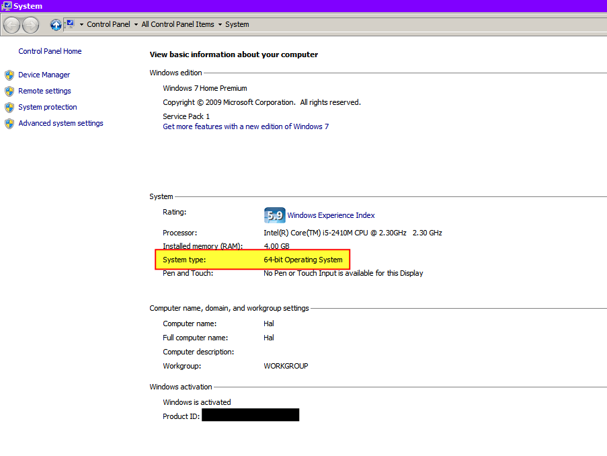Click the highlighted 64-bit Operating System text

coord(302,260)
